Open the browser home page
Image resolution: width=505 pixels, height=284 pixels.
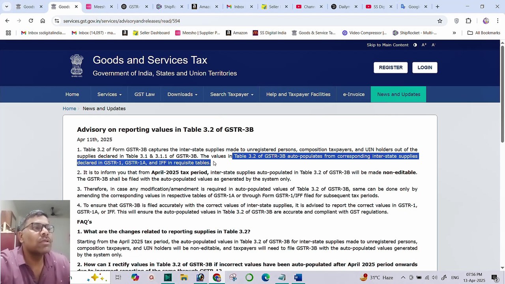43,21
